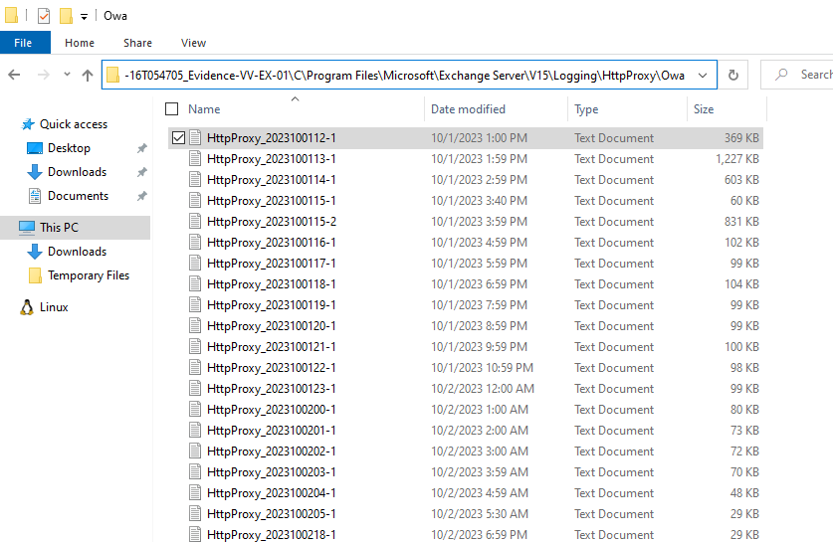
Task: Sort by the Size column header
Action: pyautogui.click(x=704, y=108)
